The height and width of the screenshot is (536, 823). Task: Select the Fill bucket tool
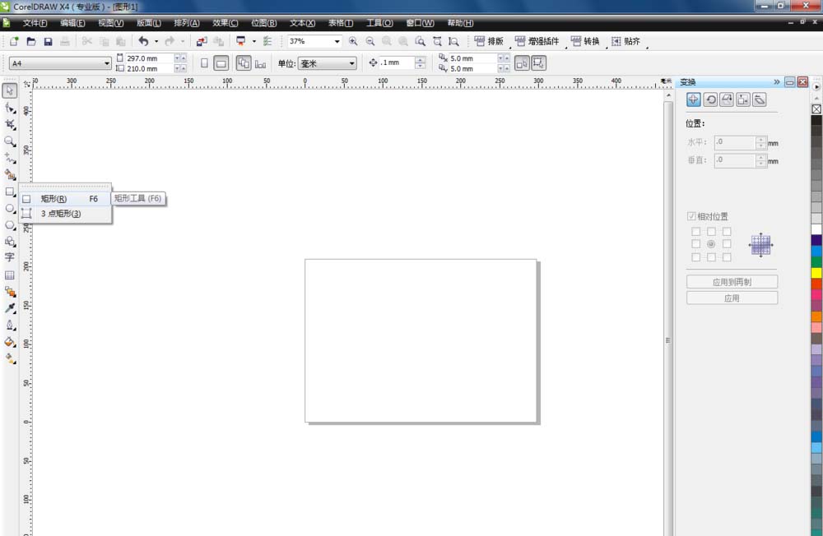pos(9,342)
